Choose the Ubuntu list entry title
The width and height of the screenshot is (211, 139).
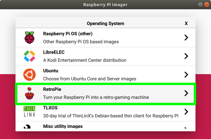(51, 71)
